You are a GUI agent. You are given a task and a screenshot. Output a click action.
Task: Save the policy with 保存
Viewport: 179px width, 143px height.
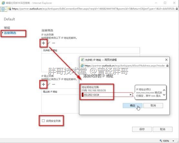pyautogui.click(x=142, y=129)
